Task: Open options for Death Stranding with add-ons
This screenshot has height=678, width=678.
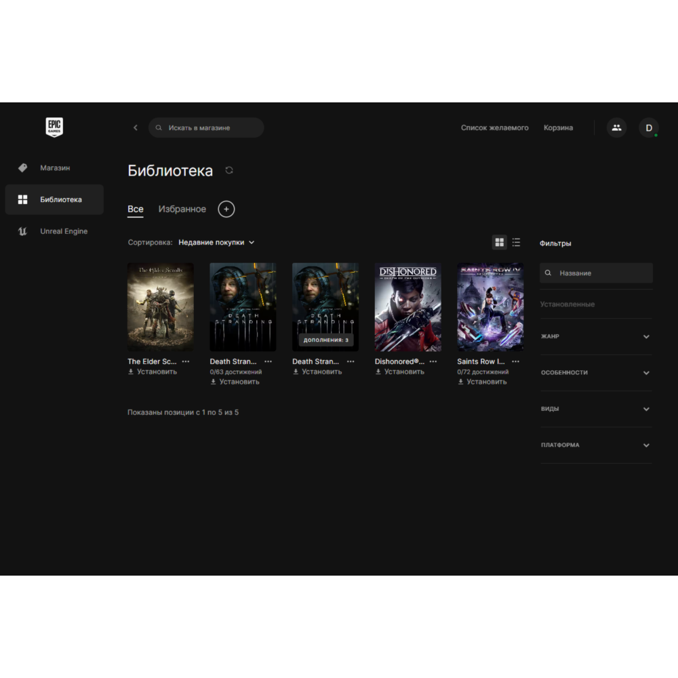Action: tap(351, 361)
